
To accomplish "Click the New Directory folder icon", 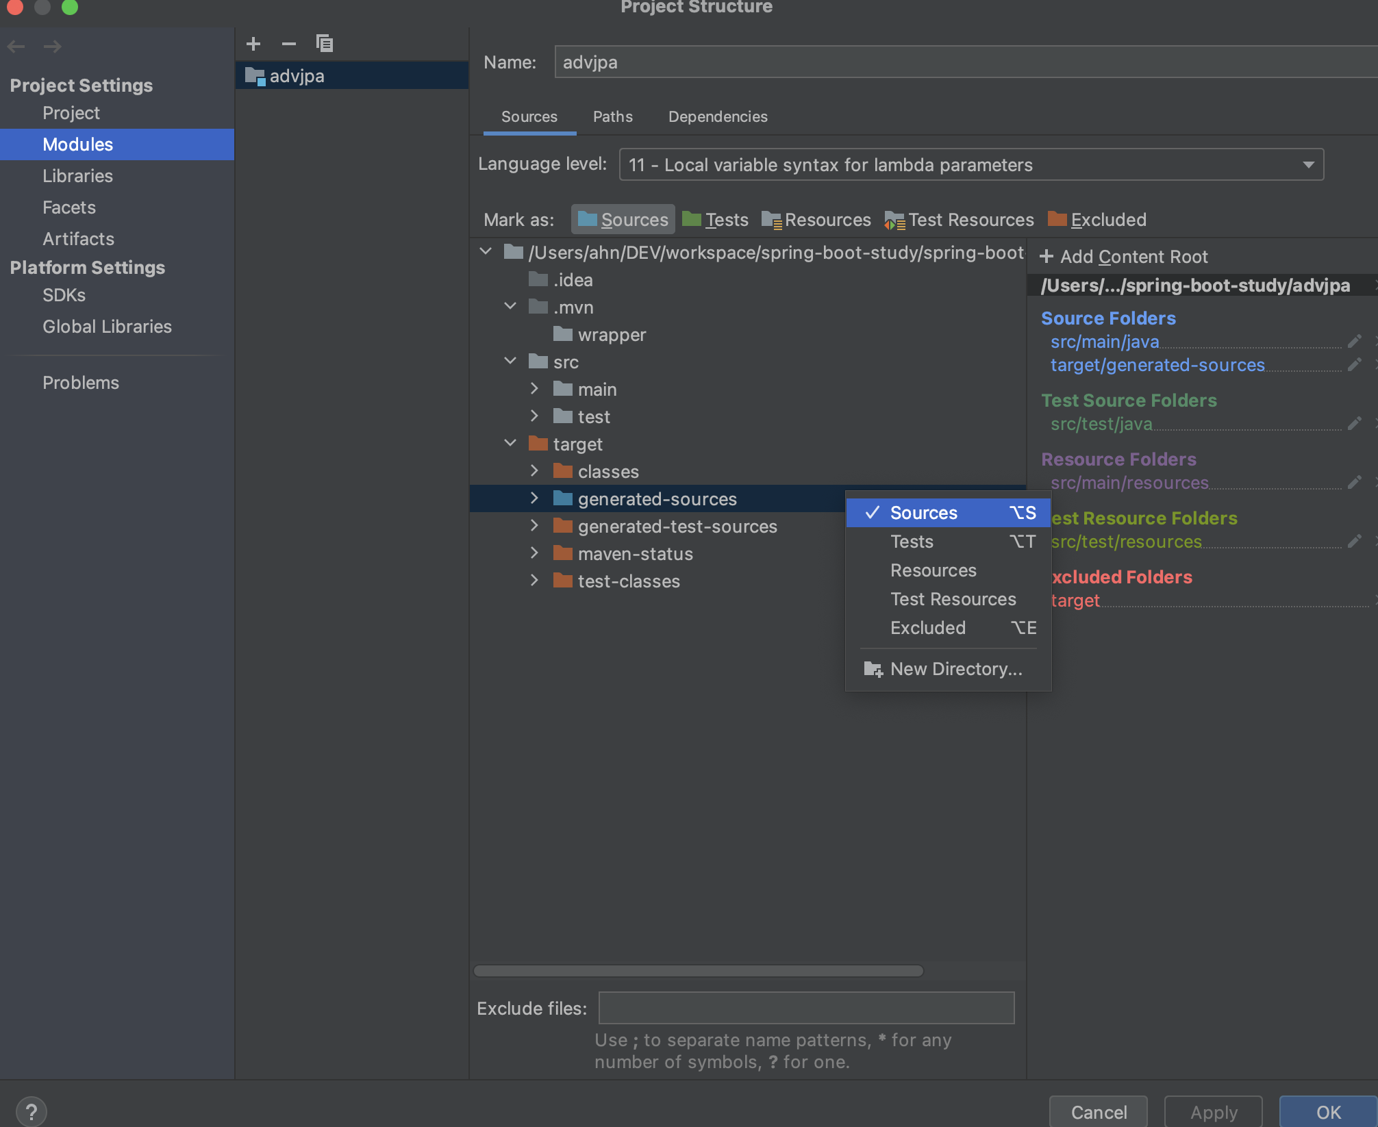I will (x=873, y=669).
